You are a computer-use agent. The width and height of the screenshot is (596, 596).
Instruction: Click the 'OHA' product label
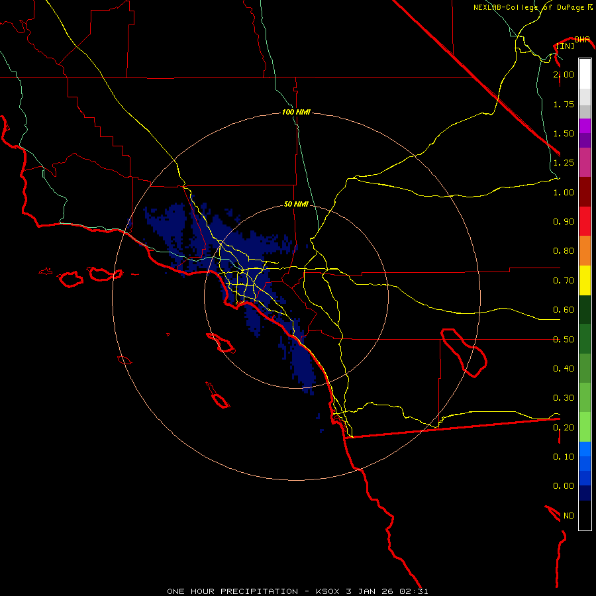pos(582,39)
